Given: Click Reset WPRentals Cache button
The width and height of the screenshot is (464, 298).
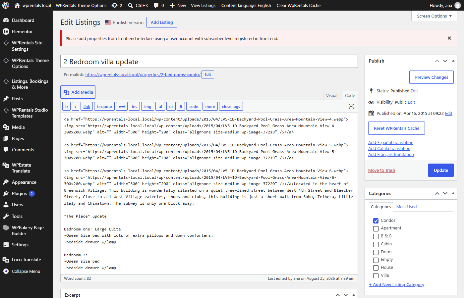Looking at the screenshot, I should [x=397, y=128].
